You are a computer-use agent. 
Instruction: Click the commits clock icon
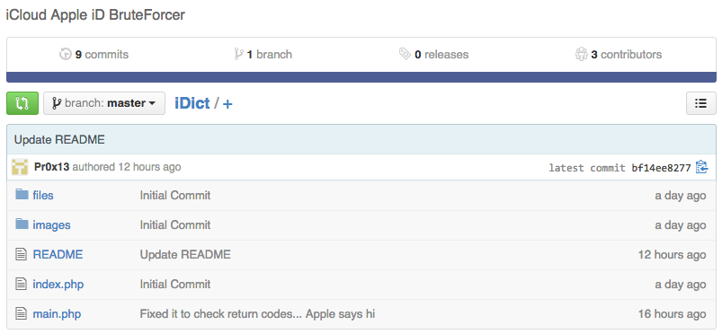click(x=66, y=54)
